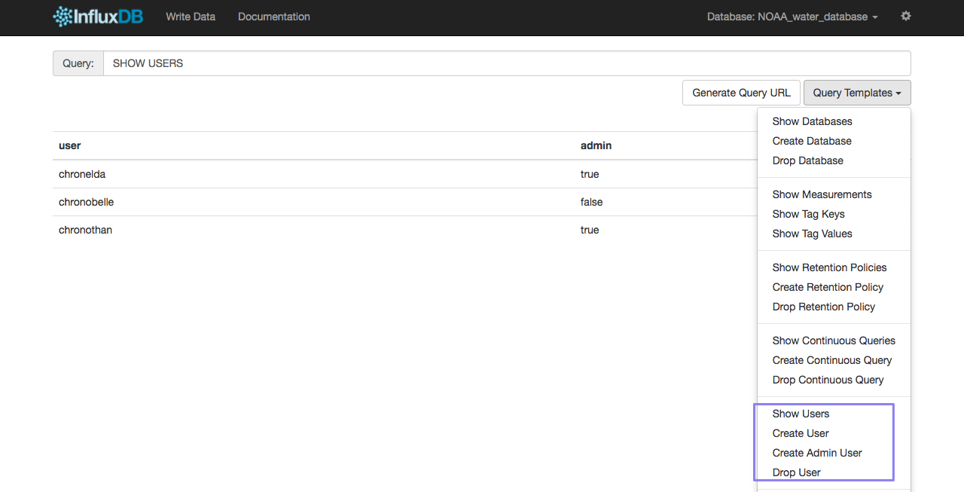Click the InfluxDB logo icon
The height and width of the screenshot is (492, 964).
point(63,17)
